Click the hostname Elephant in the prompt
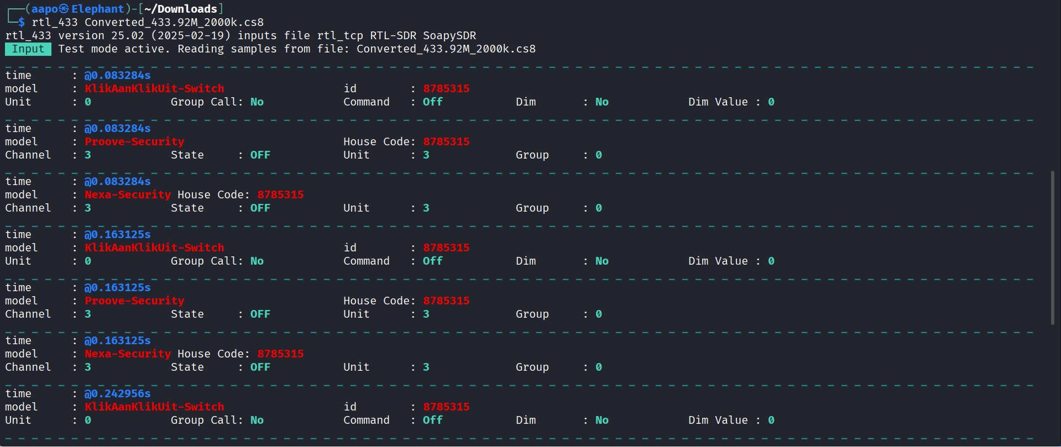This screenshot has height=447, width=1061. point(98,9)
